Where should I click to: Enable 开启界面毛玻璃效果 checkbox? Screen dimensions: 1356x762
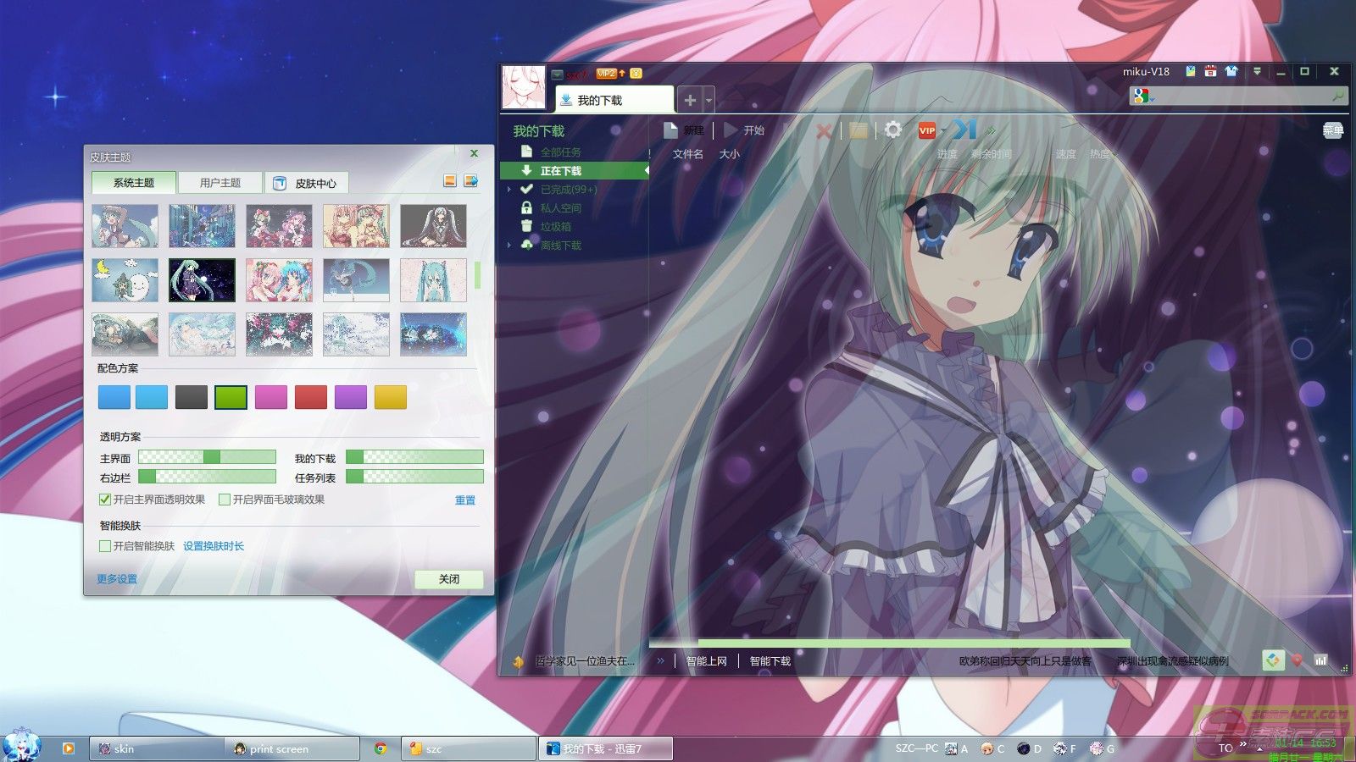coord(225,500)
